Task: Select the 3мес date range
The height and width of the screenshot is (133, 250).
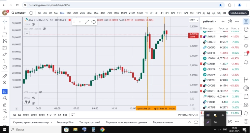Action: 34,115
